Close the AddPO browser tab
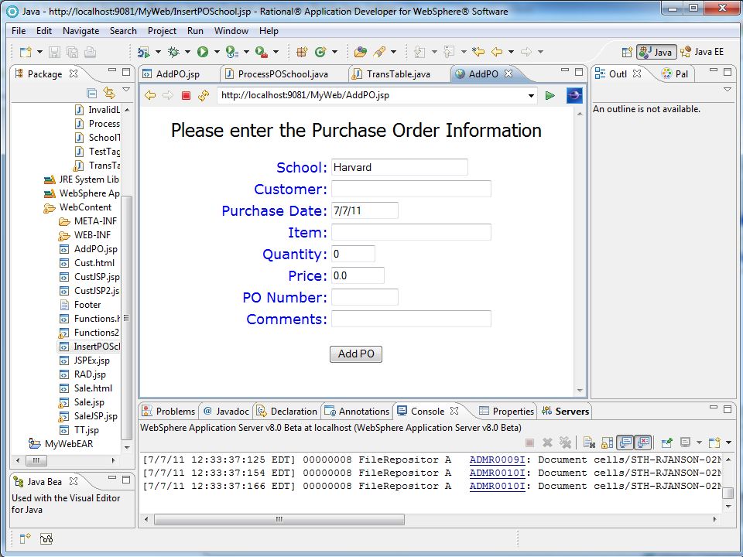743x557 pixels. tap(508, 73)
